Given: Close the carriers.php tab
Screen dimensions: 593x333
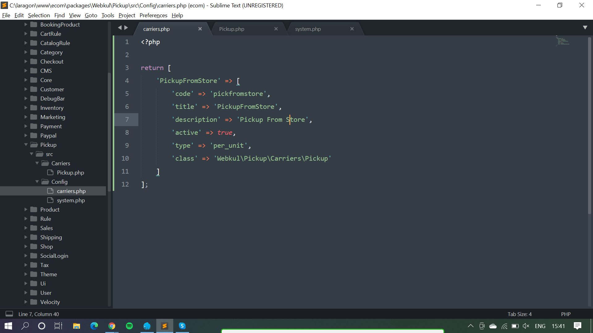Looking at the screenshot, I should point(200,29).
